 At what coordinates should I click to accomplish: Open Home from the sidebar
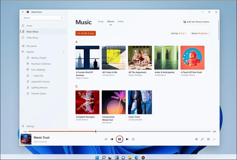(x=43, y=26)
